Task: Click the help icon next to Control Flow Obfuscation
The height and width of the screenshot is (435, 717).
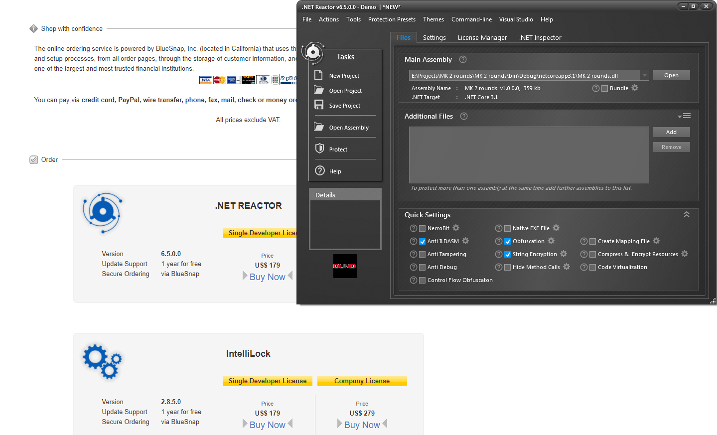Action: tap(414, 280)
